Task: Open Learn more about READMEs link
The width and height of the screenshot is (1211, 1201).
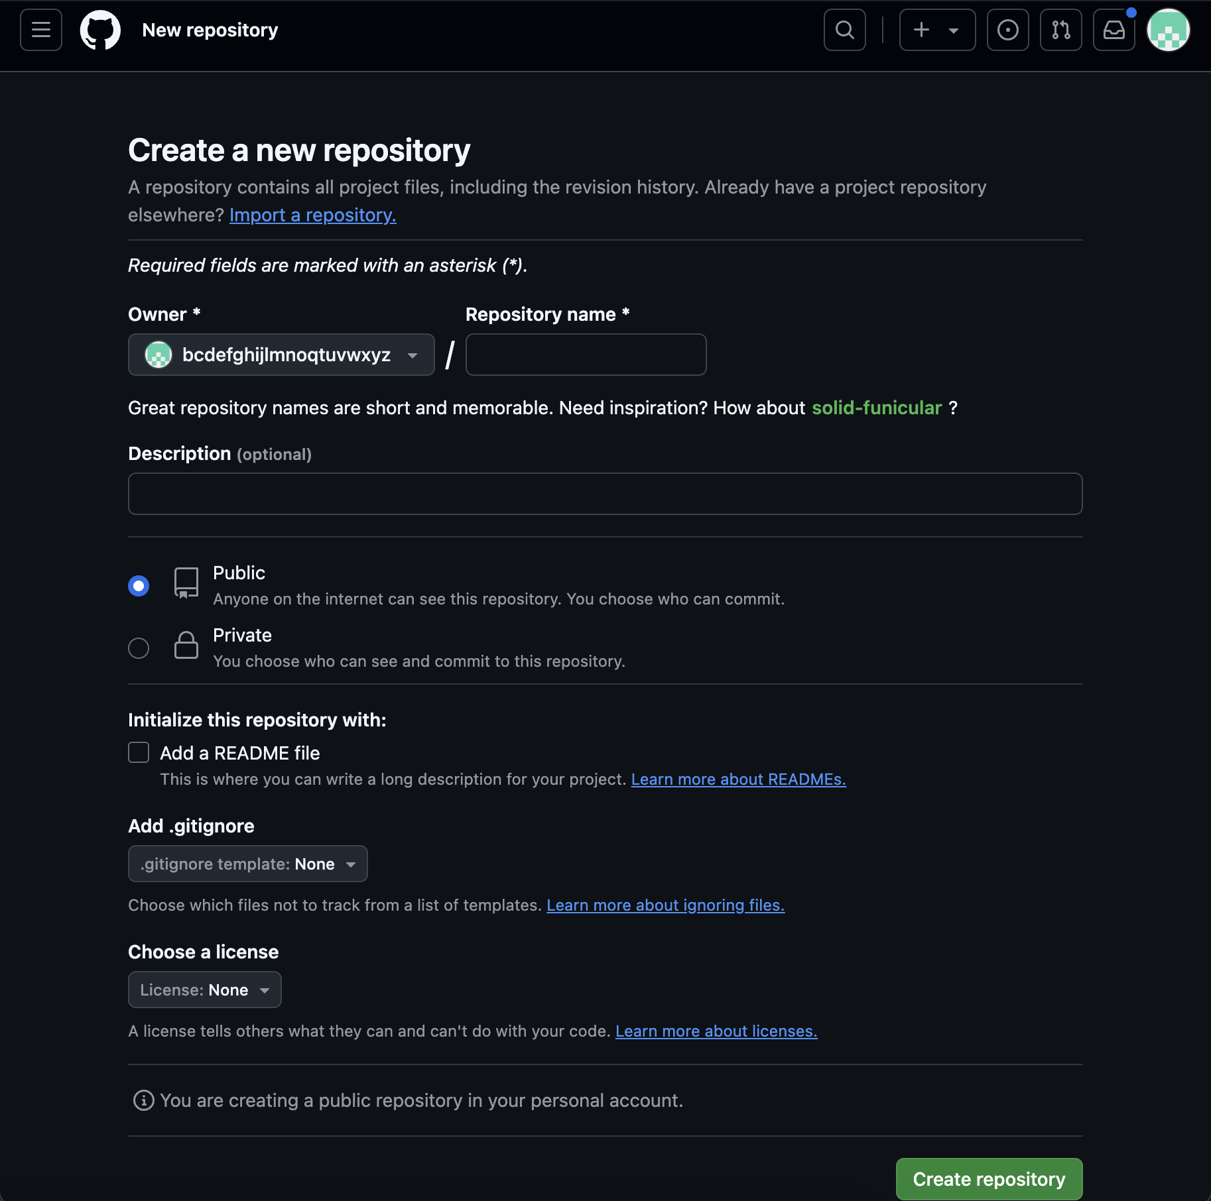Action: point(738,779)
